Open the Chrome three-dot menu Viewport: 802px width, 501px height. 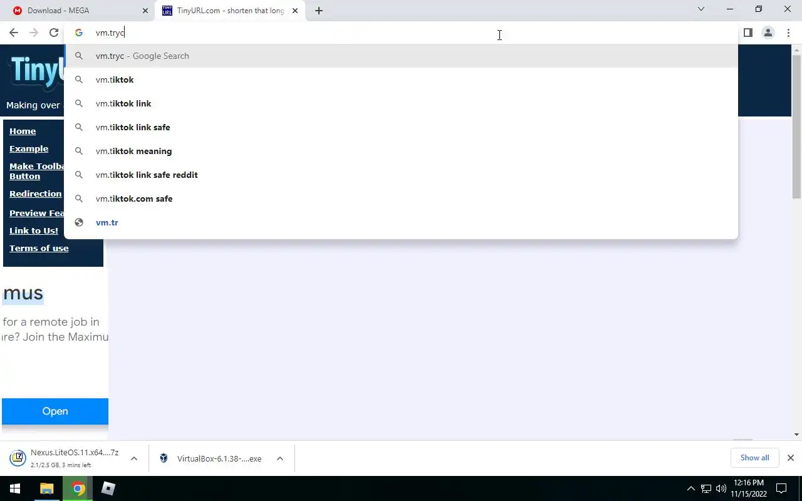coord(788,33)
